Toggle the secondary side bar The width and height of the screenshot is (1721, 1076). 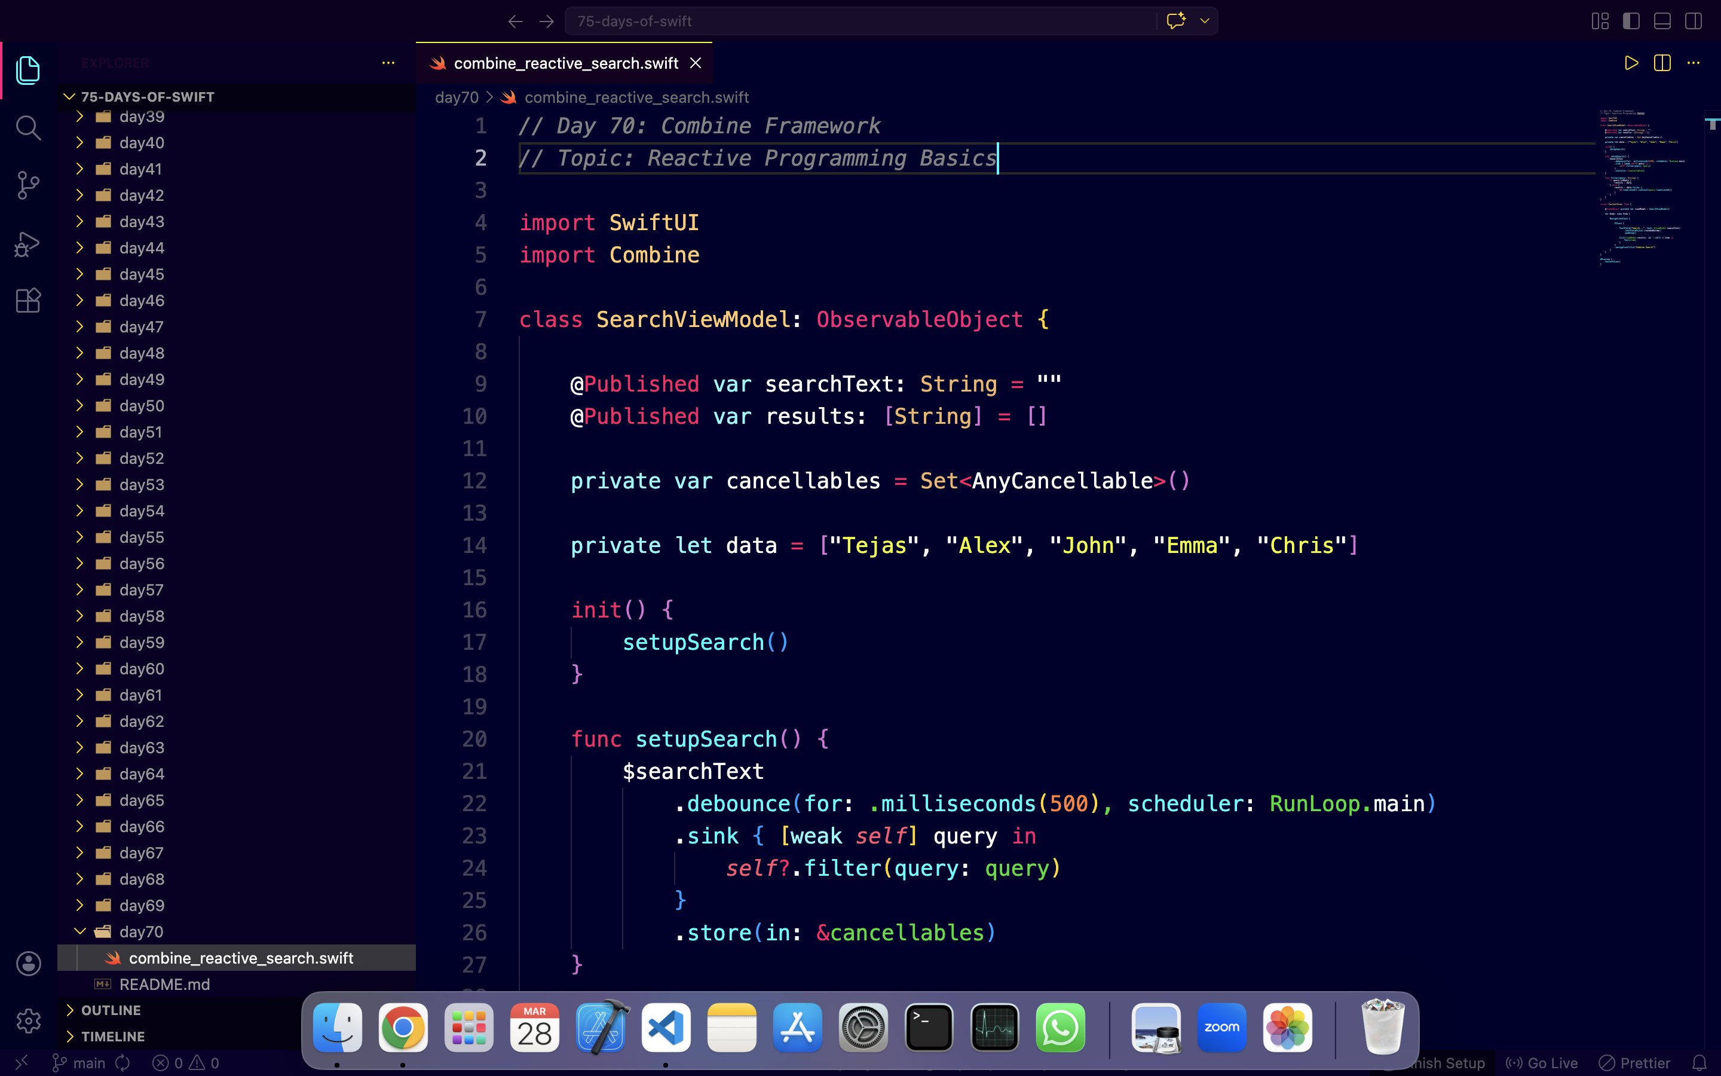coord(1694,22)
